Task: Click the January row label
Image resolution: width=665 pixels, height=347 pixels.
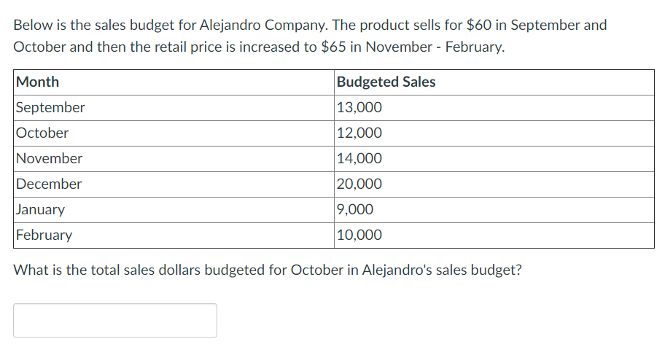Action: pos(40,209)
